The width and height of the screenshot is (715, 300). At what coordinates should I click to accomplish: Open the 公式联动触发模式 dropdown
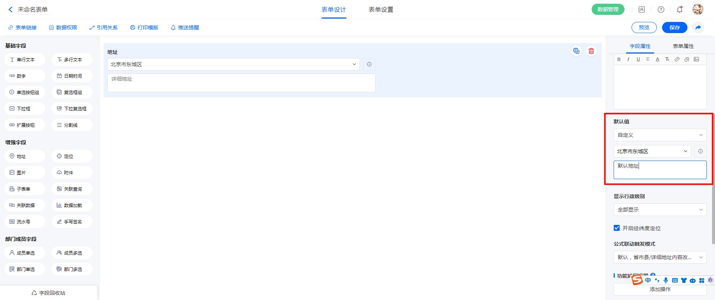click(x=659, y=257)
